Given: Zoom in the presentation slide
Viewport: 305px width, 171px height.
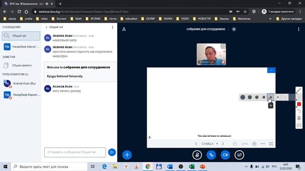Looking at the screenshot, I should click(254, 144).
